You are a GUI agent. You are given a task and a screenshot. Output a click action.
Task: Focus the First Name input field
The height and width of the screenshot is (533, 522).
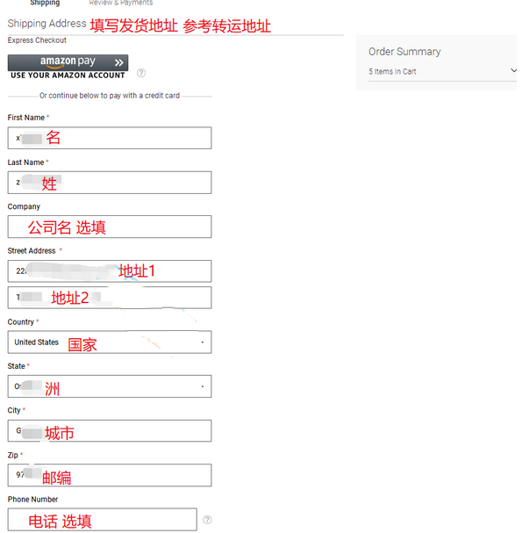tap(110, 138)
